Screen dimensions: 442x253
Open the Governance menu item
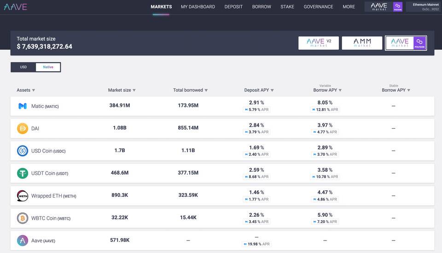pyautogui.click(x=318, y=7)
